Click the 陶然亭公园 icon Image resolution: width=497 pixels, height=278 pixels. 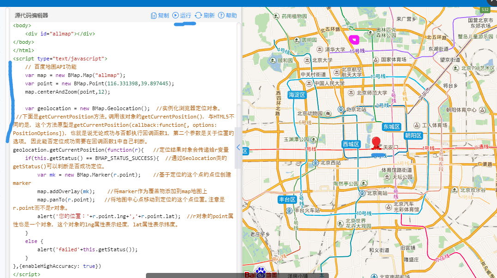coord(364,183)
